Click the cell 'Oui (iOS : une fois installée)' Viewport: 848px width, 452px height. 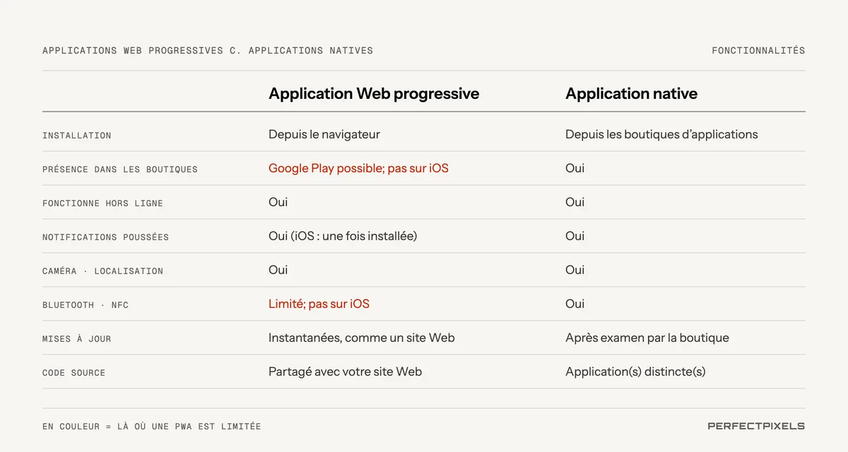point(343,236)
